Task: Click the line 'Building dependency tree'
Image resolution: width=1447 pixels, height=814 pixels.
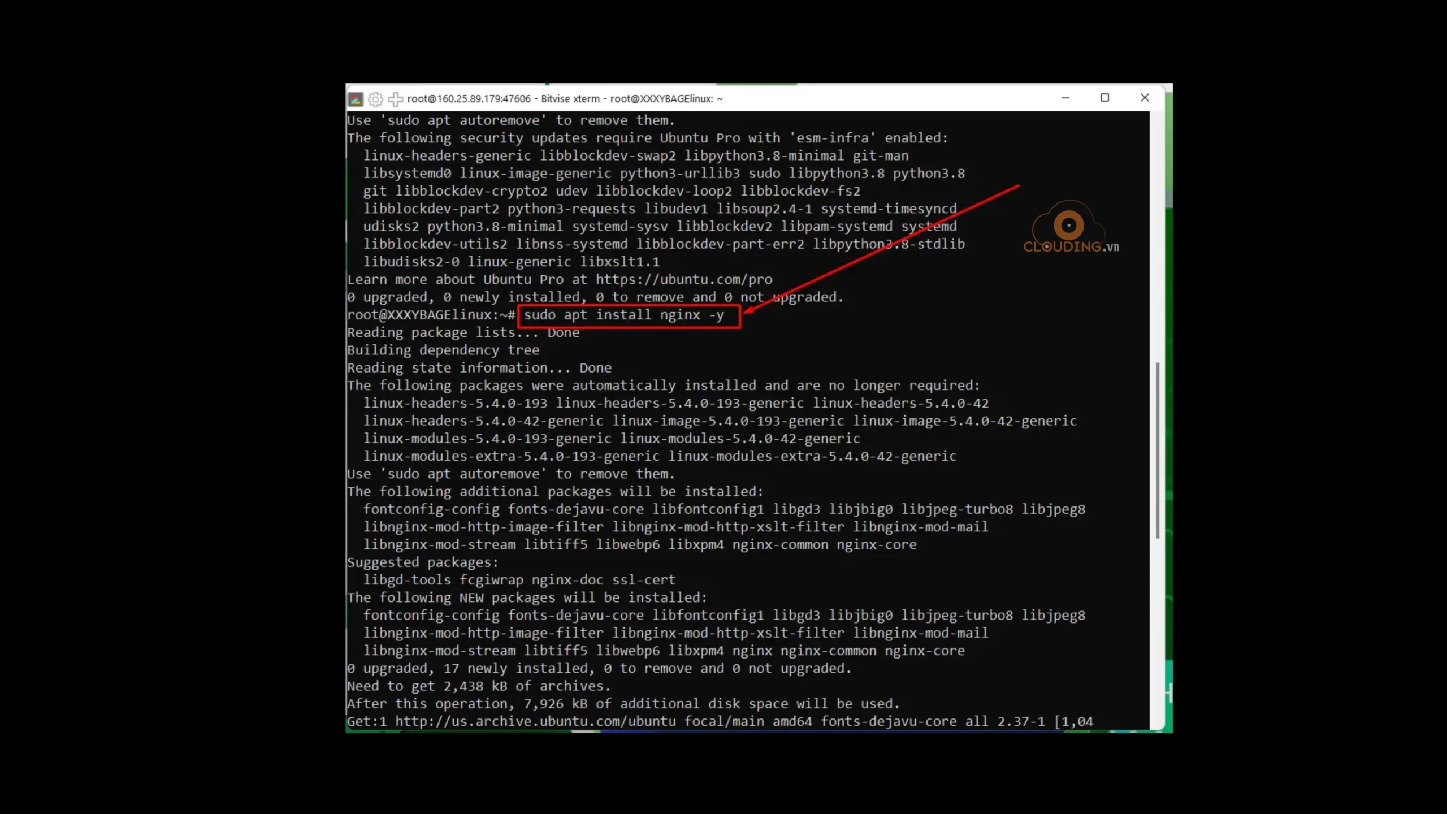Action: pos(443,350)
